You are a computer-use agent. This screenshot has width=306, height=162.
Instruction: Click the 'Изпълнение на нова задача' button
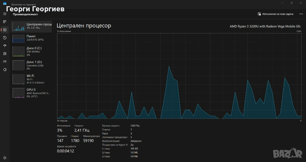(x=276, y=14)
